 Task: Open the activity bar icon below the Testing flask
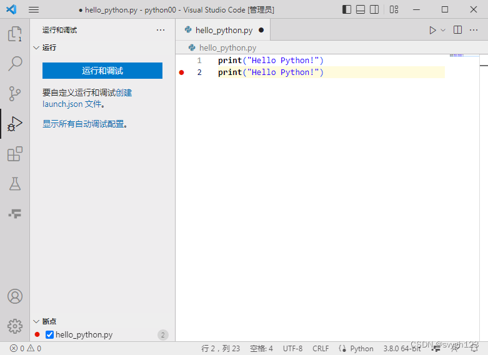coord(14,214)
